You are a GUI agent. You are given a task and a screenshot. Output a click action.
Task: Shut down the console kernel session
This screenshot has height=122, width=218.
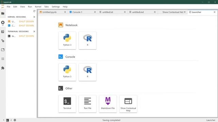(27, 26)
